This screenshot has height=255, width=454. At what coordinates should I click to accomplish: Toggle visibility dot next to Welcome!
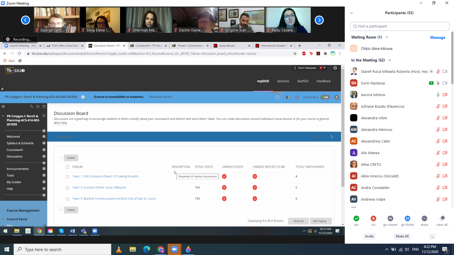pos(44,136)
